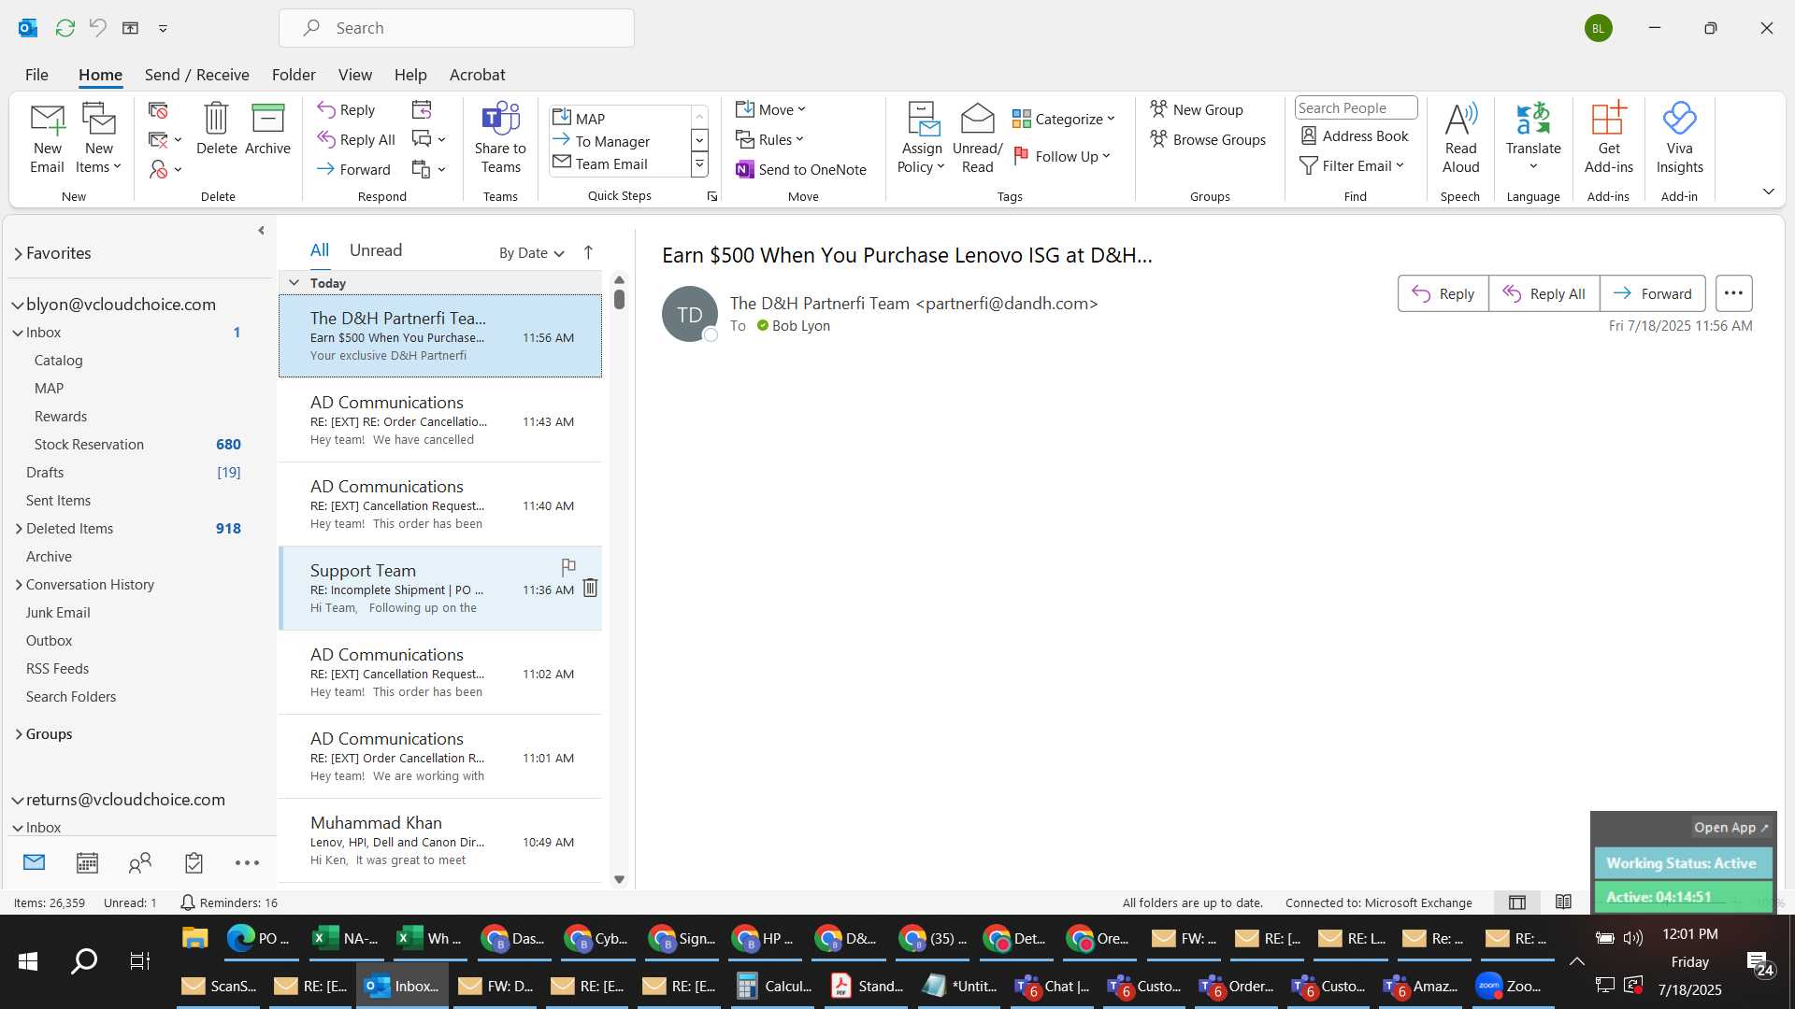Open the New Items menu
1795x1009 pixels.
[98, 138]
